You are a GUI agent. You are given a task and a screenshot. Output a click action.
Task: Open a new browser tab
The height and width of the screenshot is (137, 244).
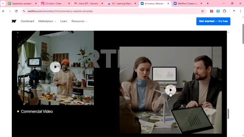pyautogui.click(x=208, y=4)
